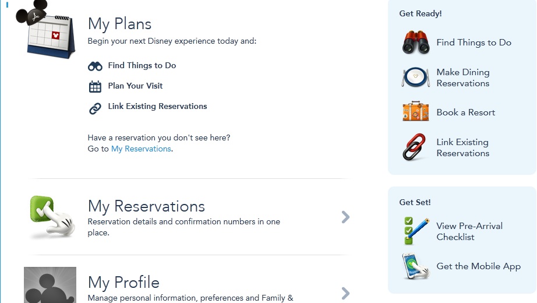Click the mobile phone app icon
Image resolution: width=537 pixels, height=303 pixels.
[416, 266]
